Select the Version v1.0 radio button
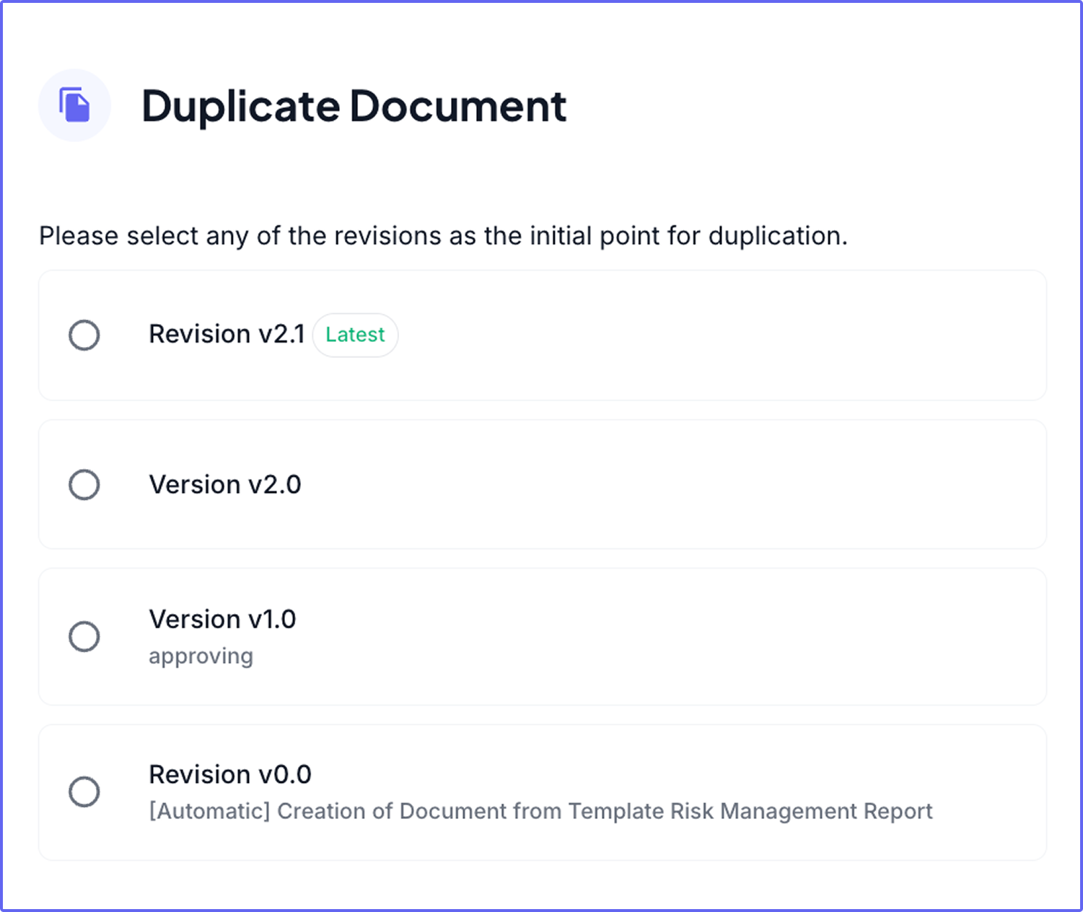Image resolution: width=1083 pixels, height=912 pixels. click(x=84, y=636)
